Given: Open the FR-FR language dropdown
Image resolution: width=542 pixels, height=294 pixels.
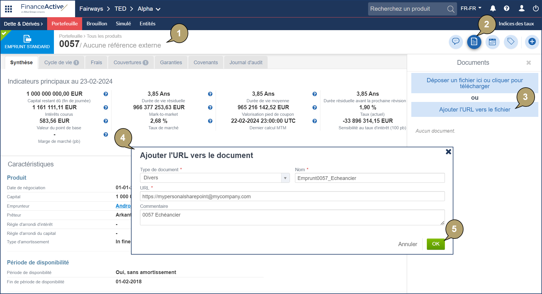Looking at the screenshot, I should [x=471, y=8].
